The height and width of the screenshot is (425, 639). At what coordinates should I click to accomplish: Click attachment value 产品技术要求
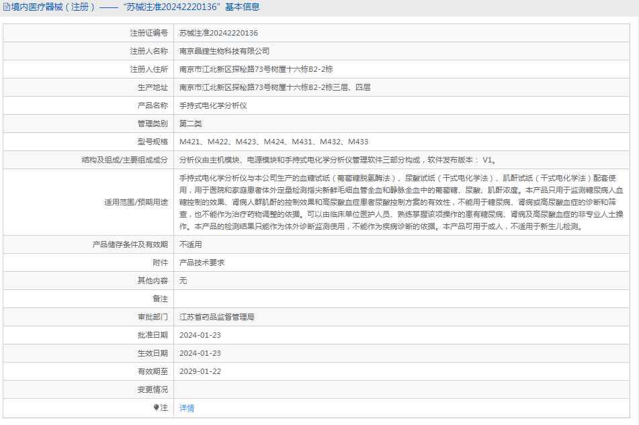202,263
